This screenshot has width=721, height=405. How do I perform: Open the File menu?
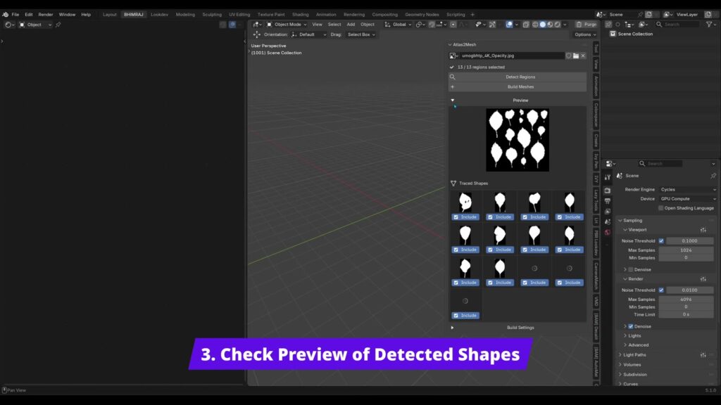tap(15, 15)
